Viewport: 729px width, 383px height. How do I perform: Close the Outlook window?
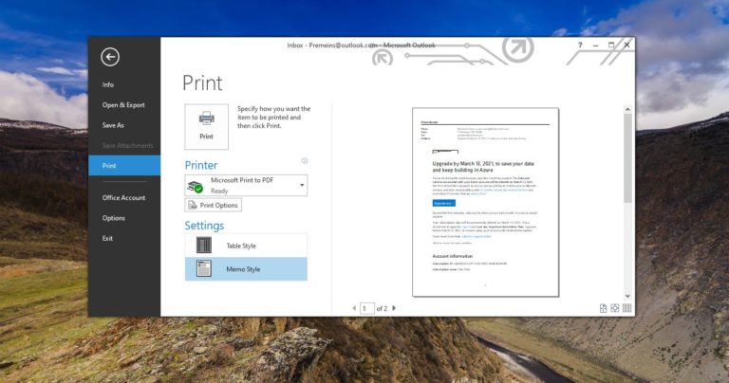[x=626, y=46]
